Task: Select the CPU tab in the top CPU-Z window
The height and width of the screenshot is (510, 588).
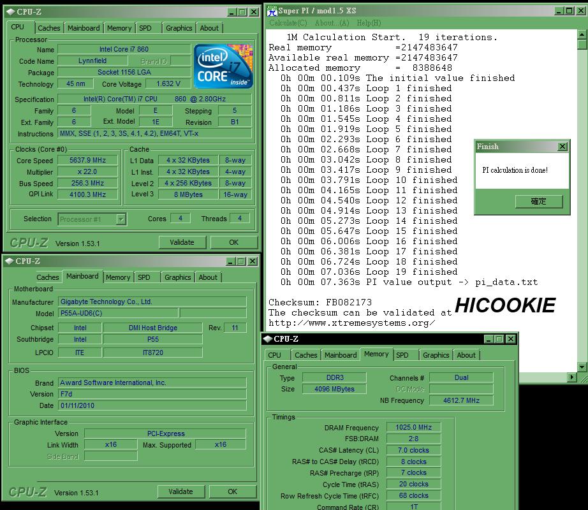Action: coord(17,27)
